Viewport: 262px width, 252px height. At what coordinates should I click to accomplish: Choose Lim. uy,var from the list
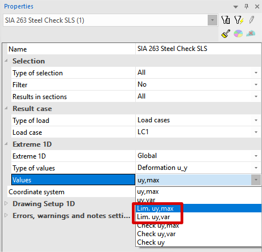tap(199, 217)
